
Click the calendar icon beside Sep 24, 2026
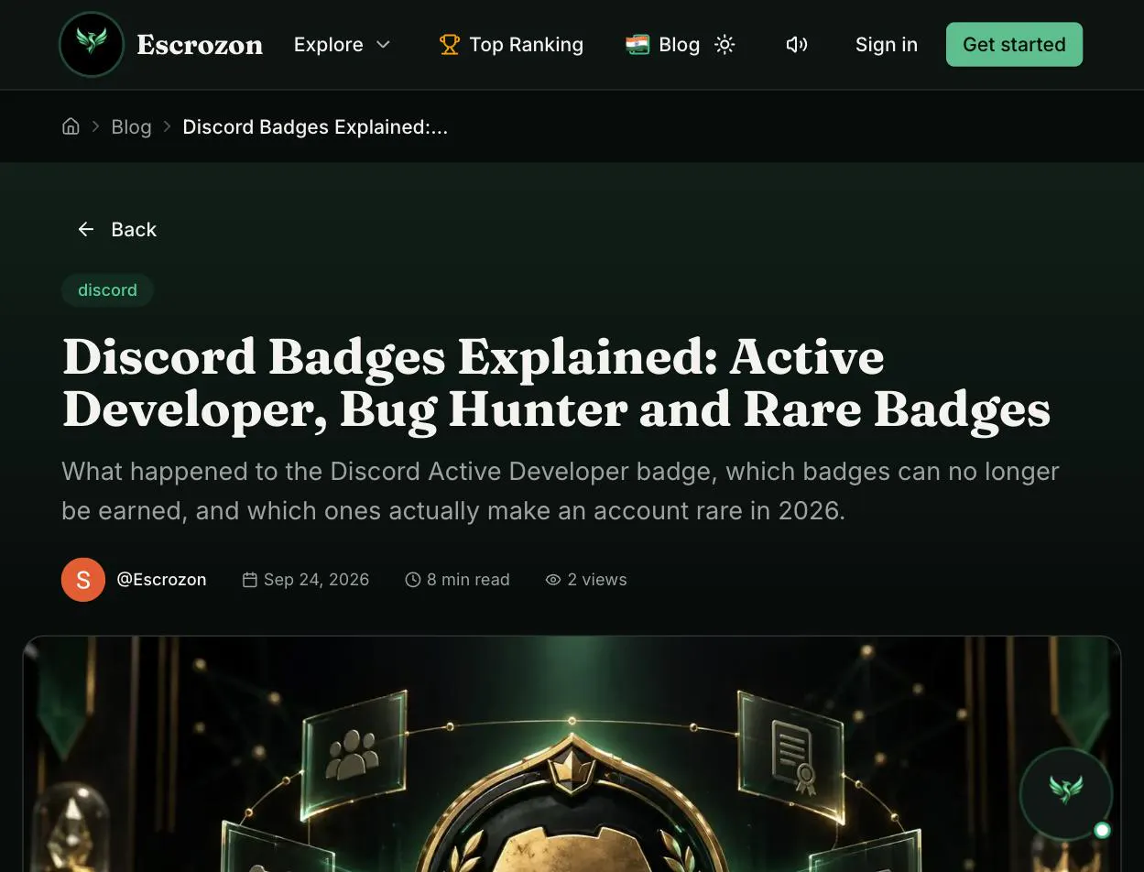pos(249,579)
